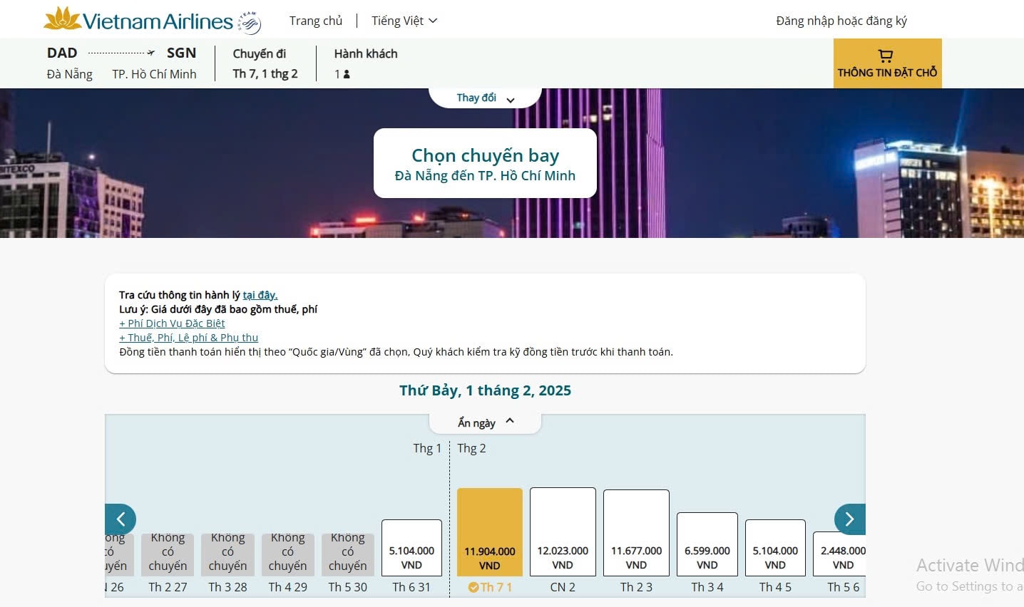1024x607 pixels.
Task: Click the Th 5 30 no-flight tile
Action: 347,554
